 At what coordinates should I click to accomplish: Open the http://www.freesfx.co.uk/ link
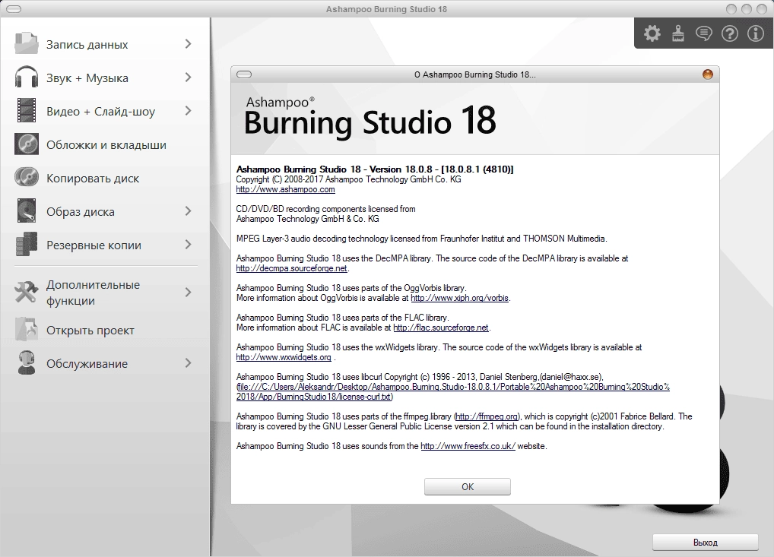(468, 446)
